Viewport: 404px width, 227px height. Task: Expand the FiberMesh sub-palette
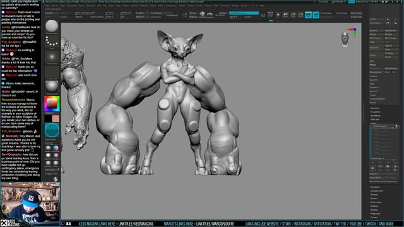[x=375, y=187]
